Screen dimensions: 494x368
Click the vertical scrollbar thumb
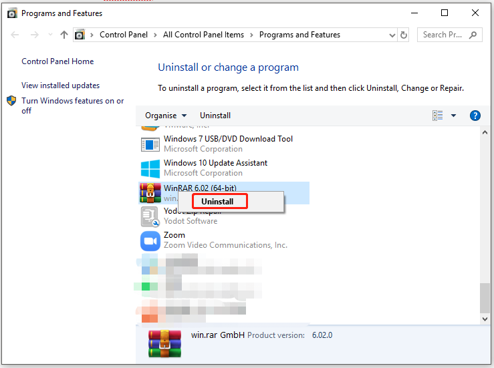tap(485, 298)
